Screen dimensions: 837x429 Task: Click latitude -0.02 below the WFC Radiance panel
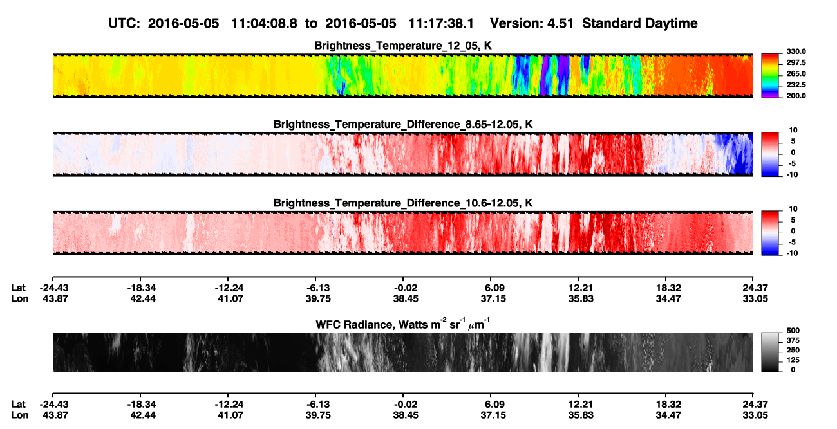tap(406, 404)
